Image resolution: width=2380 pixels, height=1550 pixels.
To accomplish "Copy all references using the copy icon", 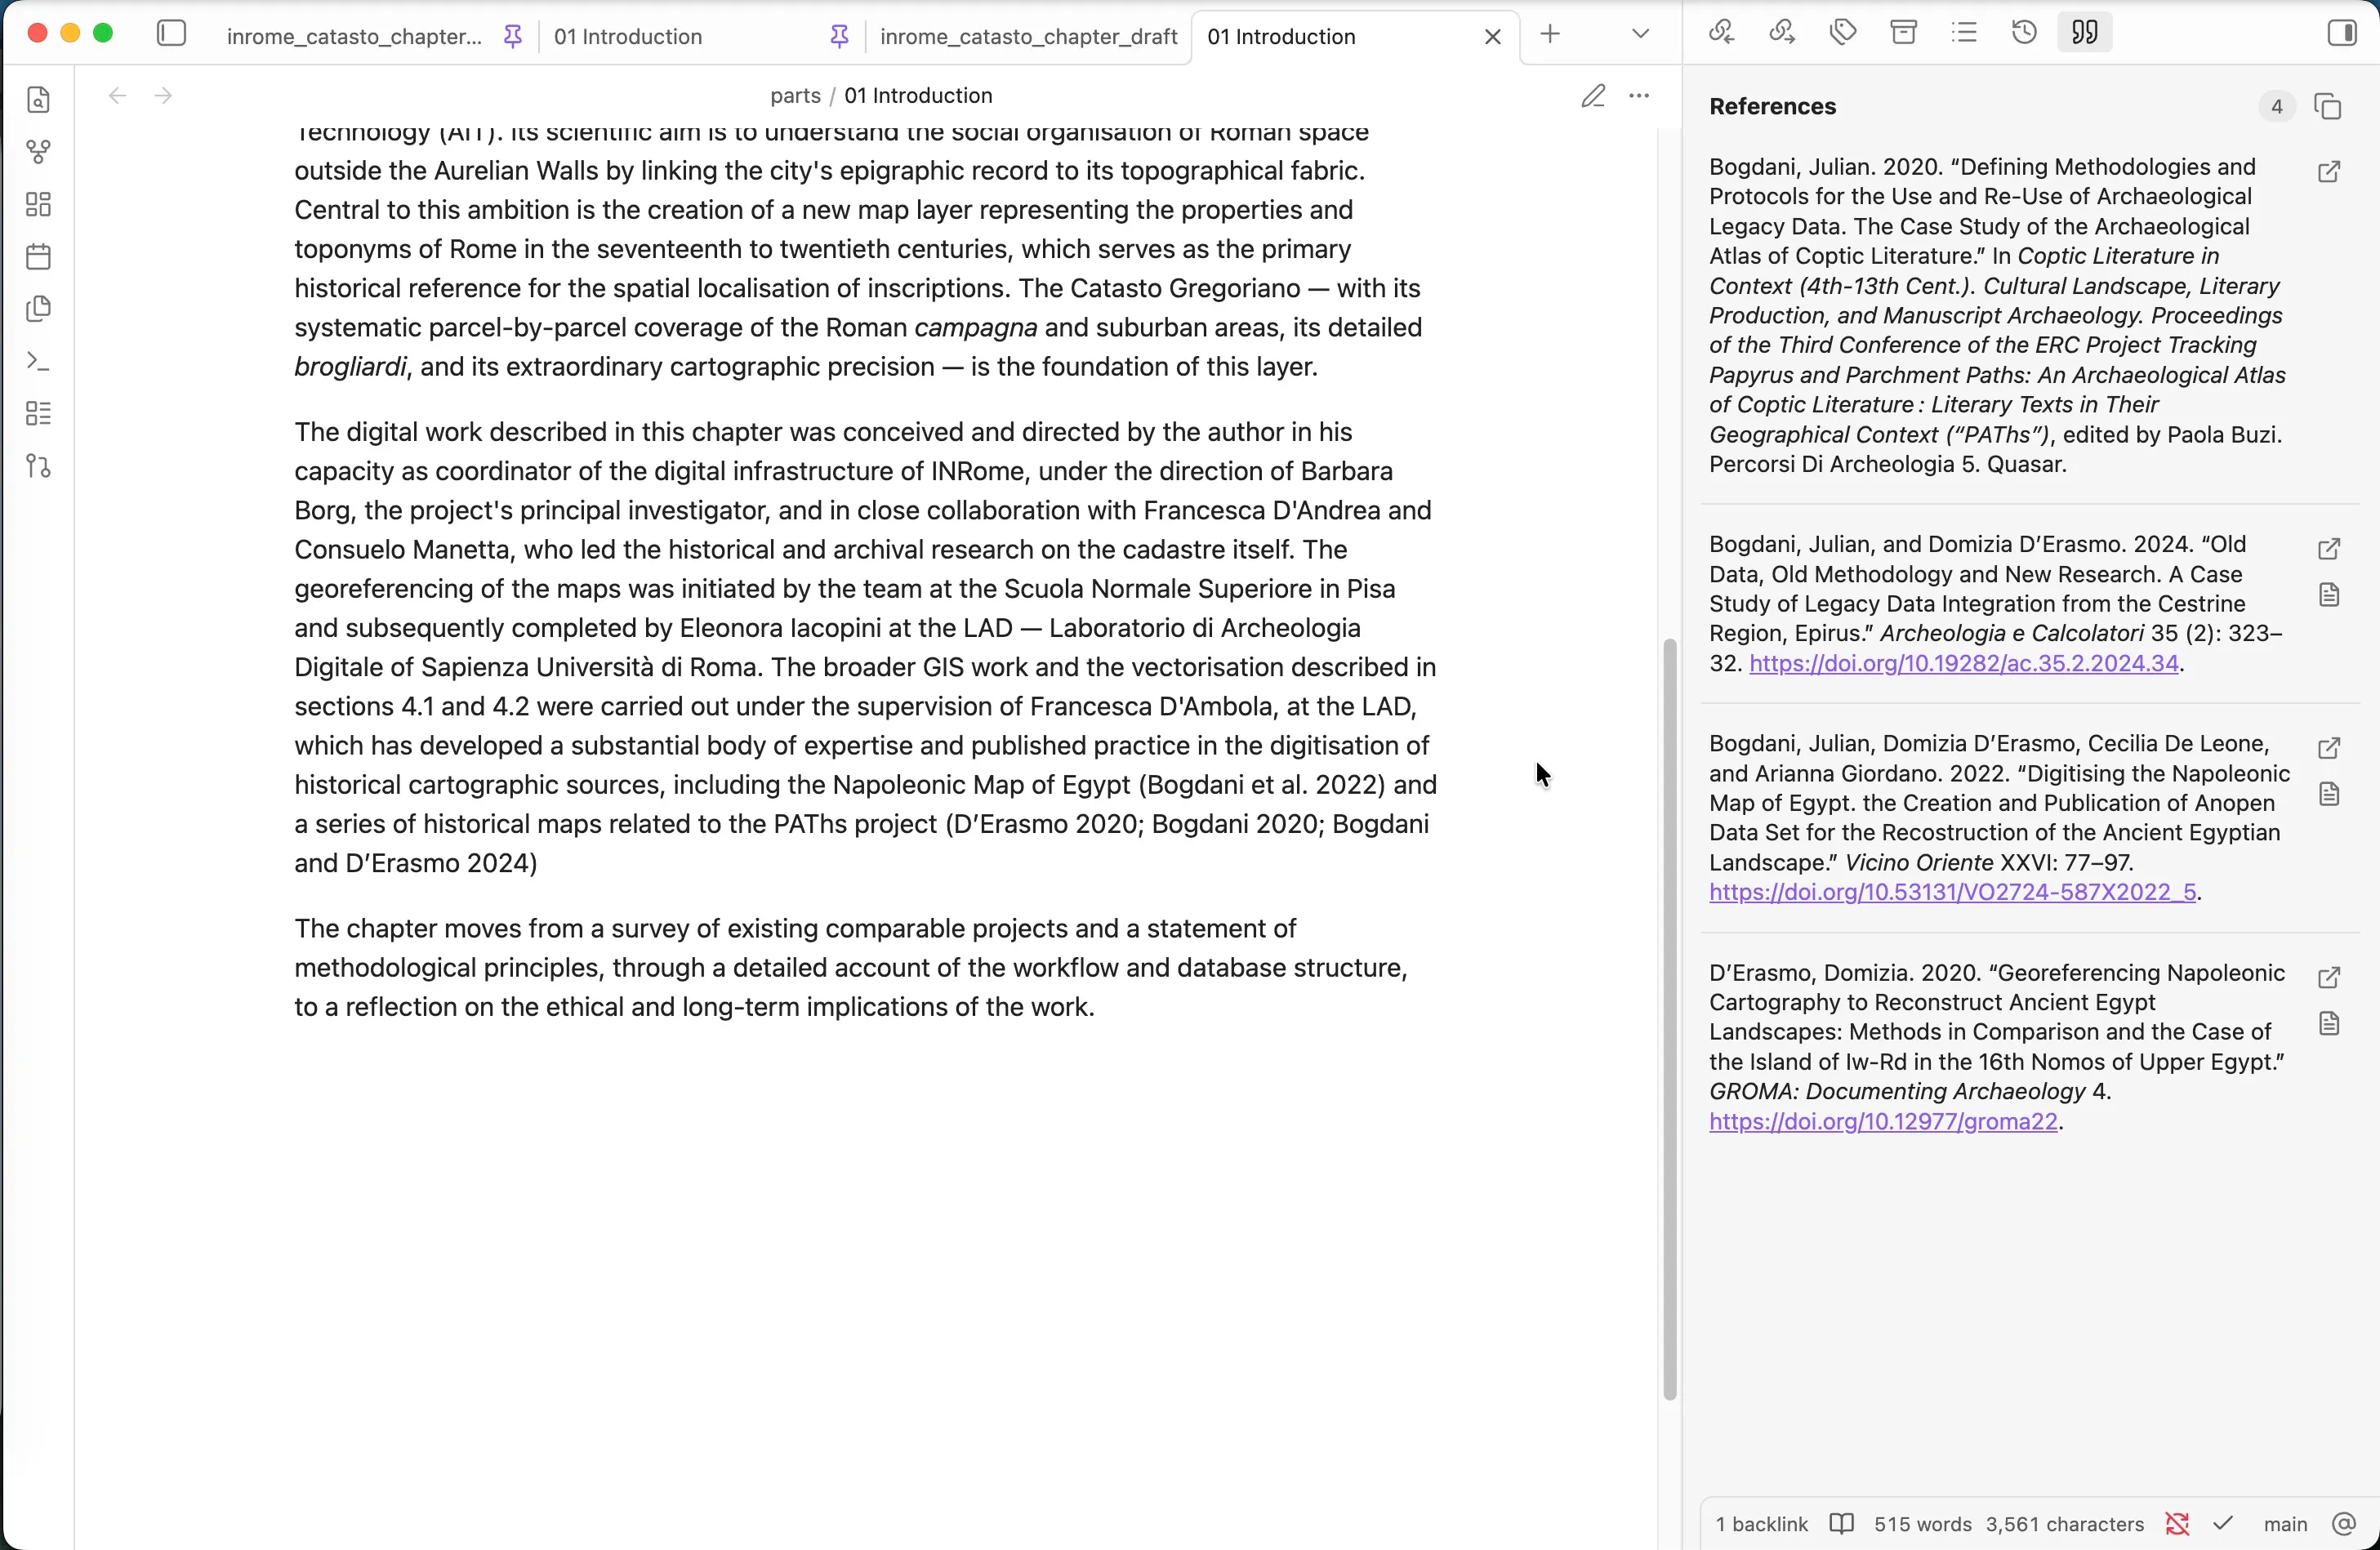I will (x=2328, y=107).
